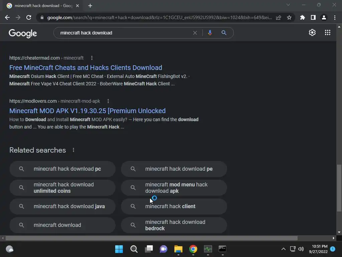Viewport: 342px width, 257px height.
Task: Click the scroll right arrow
Action: point(334,238)
